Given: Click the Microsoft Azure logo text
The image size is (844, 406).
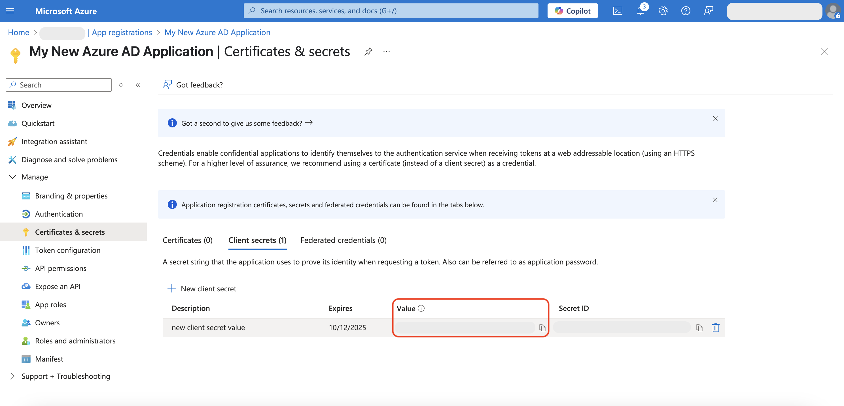Looking at the screenshot, I should click(x=66, y=11).
